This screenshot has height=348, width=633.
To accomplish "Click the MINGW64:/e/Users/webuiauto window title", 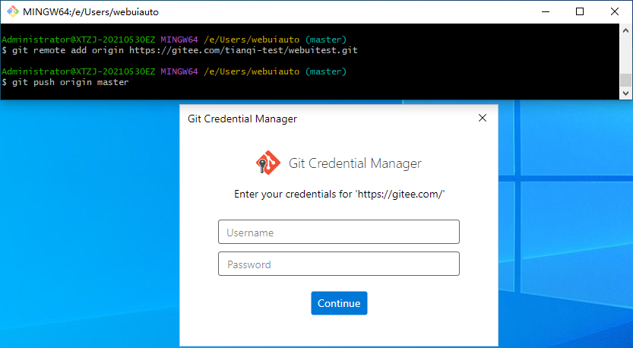I will click(91, 12).
